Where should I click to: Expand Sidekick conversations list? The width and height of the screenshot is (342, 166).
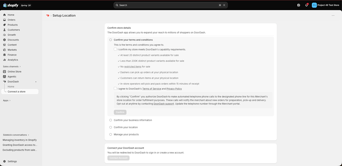point(16,135)
